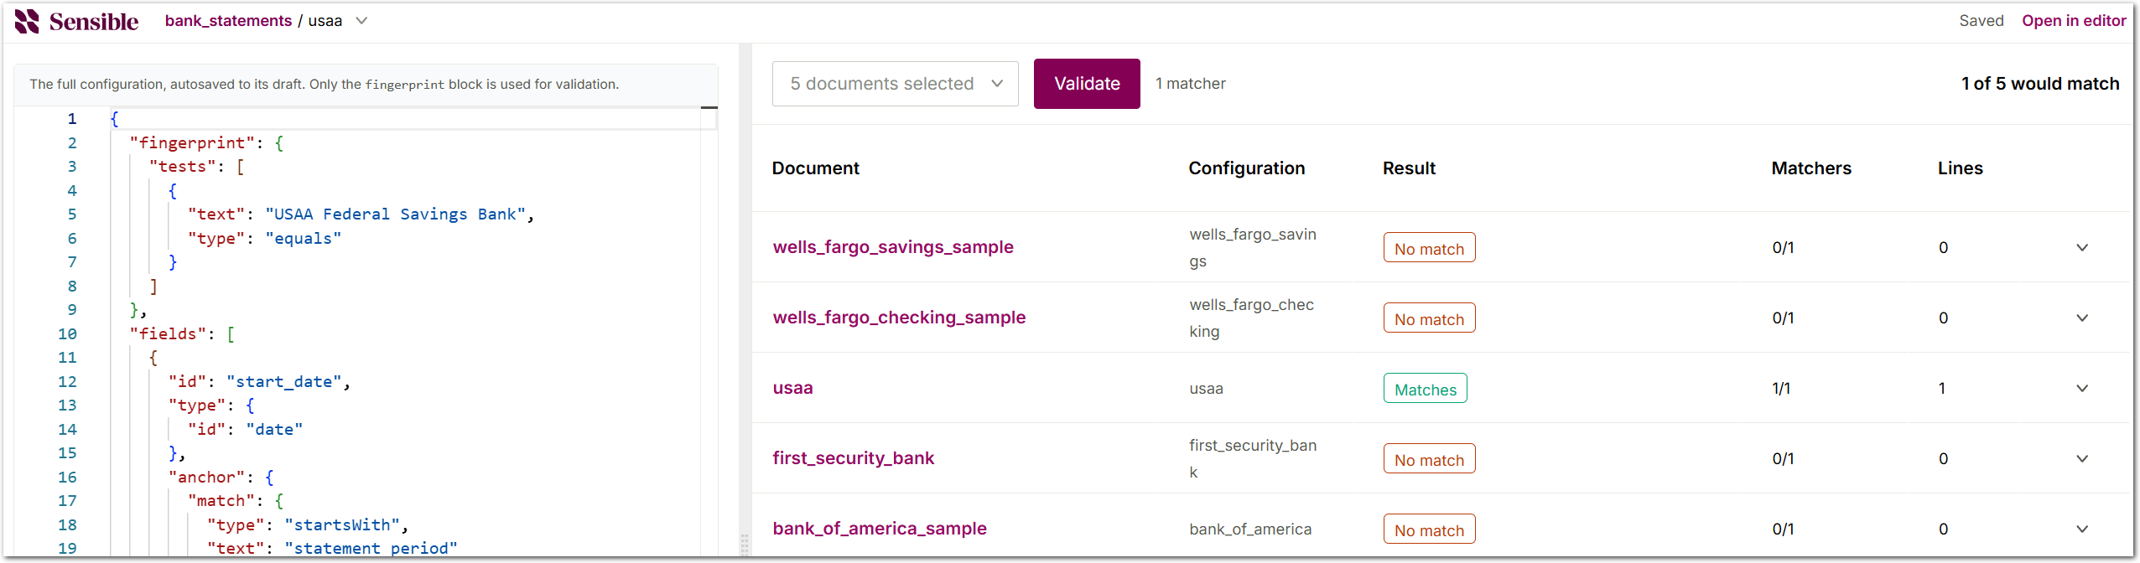Expand the usaa configuration dropdown chevron

(361, 21)
